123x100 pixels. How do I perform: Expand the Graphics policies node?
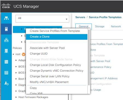16,91
